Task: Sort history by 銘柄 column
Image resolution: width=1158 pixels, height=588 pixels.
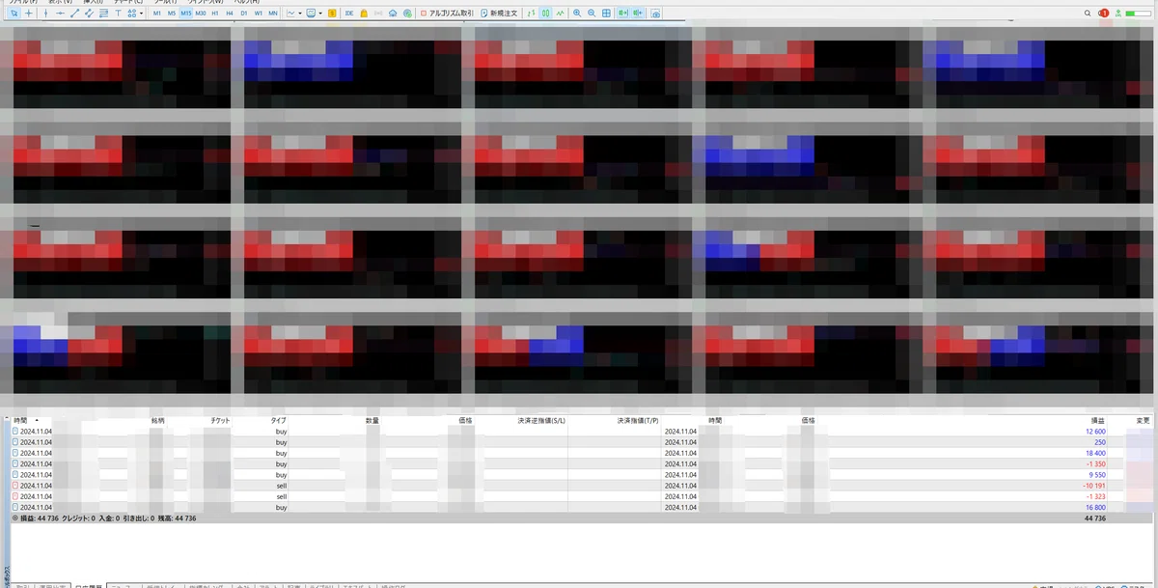Action: pyautogui.click(x=157, y=421)
